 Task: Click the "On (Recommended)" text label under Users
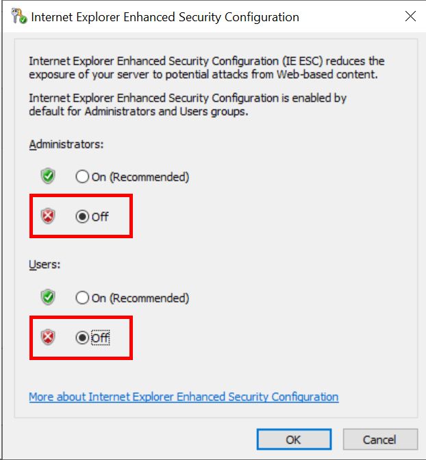pos(140,298)
